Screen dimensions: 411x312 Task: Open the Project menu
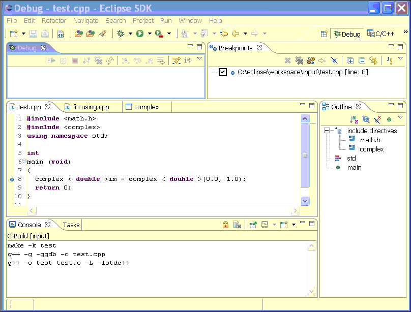click(x=143, y=20)
